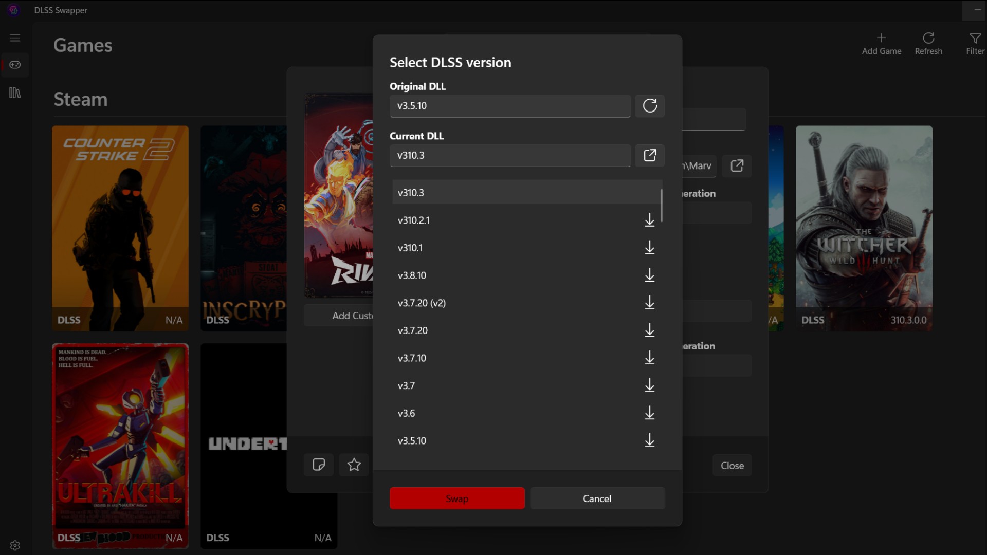This screenshot has width=987, height=555.
Task: Download DLSS version v3.8.10
Action: [x=650, y=275]
